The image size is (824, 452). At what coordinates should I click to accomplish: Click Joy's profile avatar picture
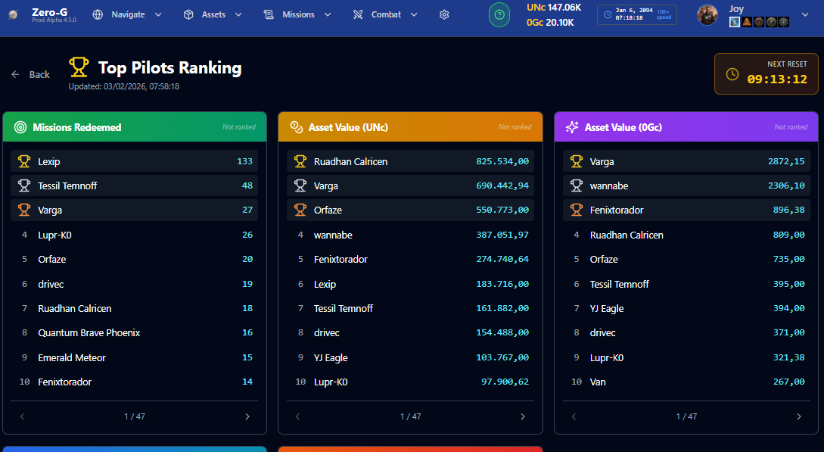coord(707,14)
